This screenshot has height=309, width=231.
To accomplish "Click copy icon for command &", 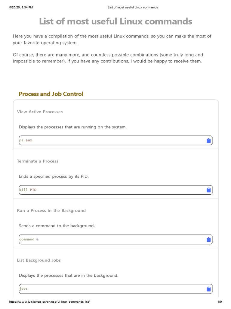I will coord(208,240).
